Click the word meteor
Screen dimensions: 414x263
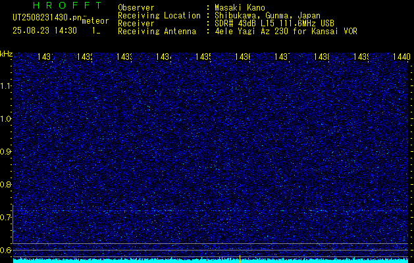pos(95,20)
